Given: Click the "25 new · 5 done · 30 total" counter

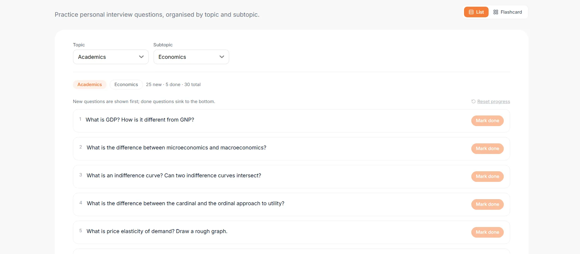Looking at the screenshot, I should tap(173, 85).
